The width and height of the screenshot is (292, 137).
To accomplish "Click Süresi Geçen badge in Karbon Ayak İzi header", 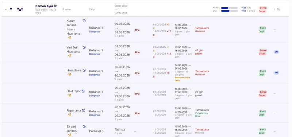I will (262, 9).
